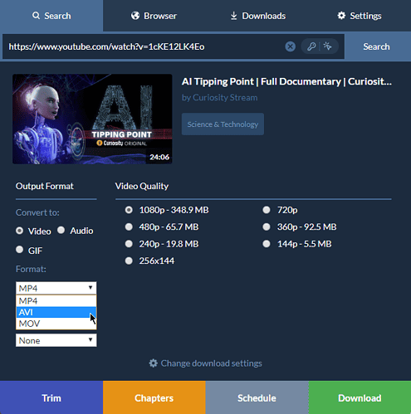Start the Download button

pyautogui.click(x=360, y=397)
